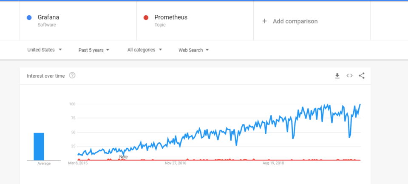Open the All categories dropdown
This screenshot has height=184, width=408.
(144, 50)
